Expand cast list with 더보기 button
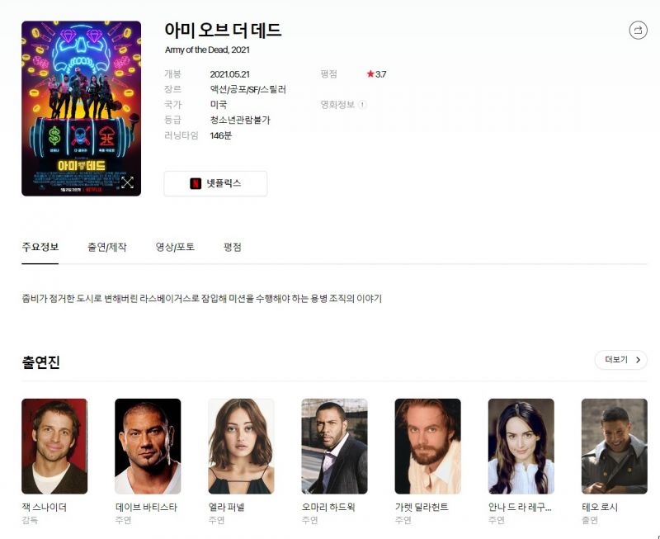The image size is (660, 539). click(x=620, y=360)
